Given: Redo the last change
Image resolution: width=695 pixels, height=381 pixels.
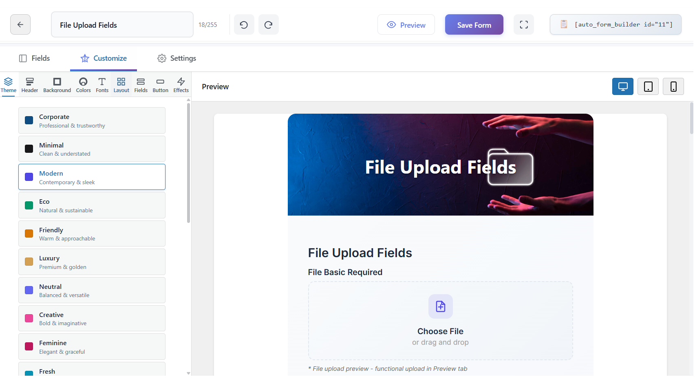Looking at the screenshot, I should pyautogui.click(x=268, y=24).
